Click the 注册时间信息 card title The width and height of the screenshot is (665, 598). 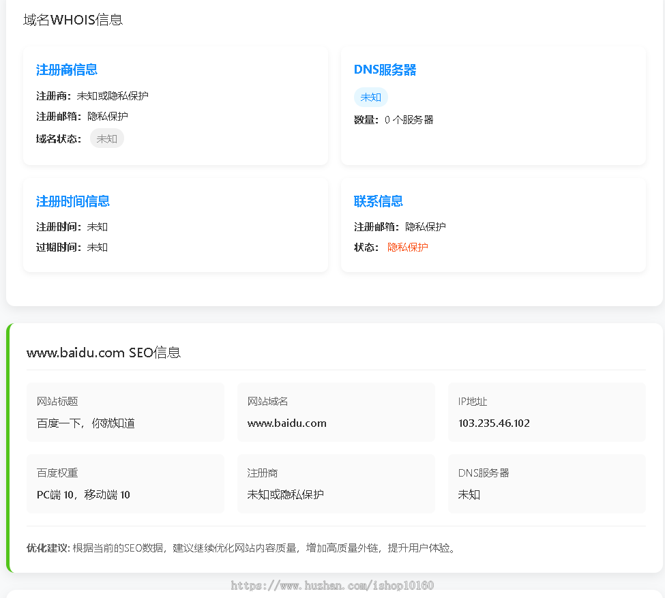[x=73, y=201]
